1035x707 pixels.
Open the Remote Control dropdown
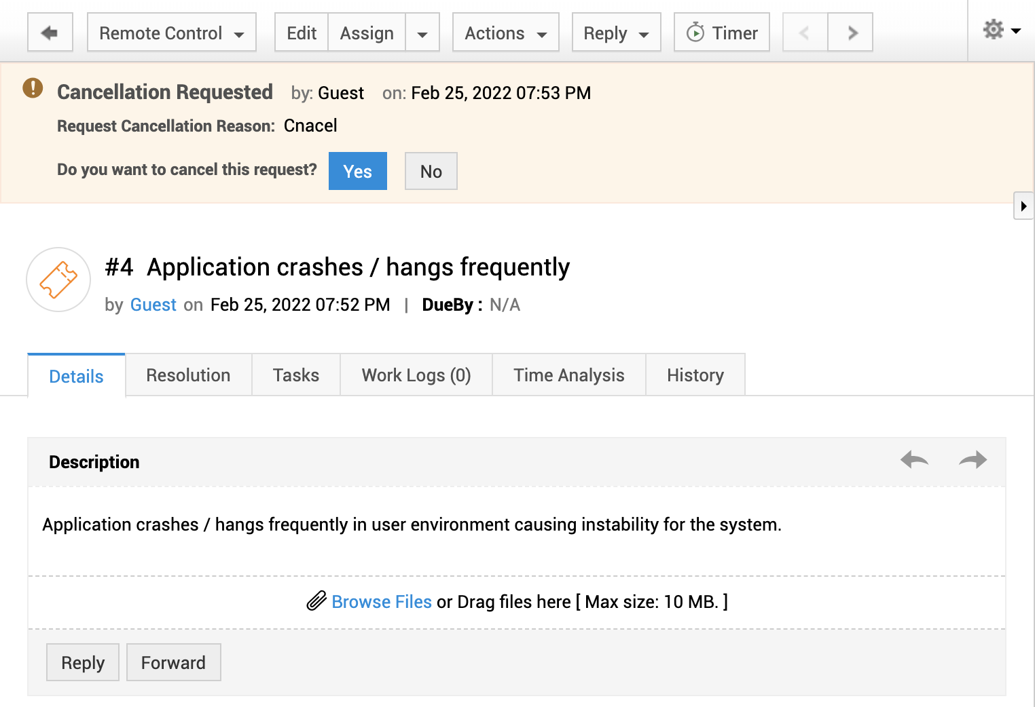171,33
